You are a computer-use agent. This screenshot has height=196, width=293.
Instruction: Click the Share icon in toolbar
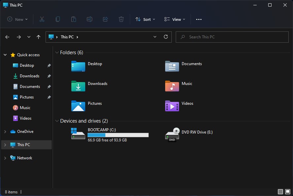pyautogui.click(x=105, y=19)
